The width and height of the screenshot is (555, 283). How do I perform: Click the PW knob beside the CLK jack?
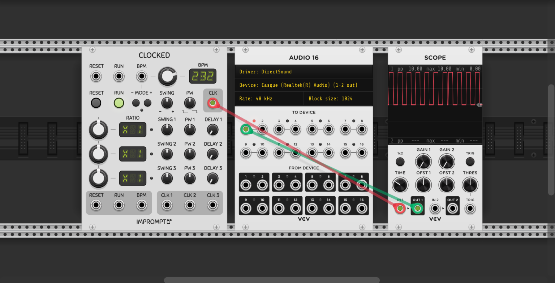point(190,103)
